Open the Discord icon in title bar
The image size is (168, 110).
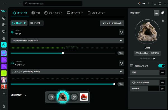click(x=144, y=4)
